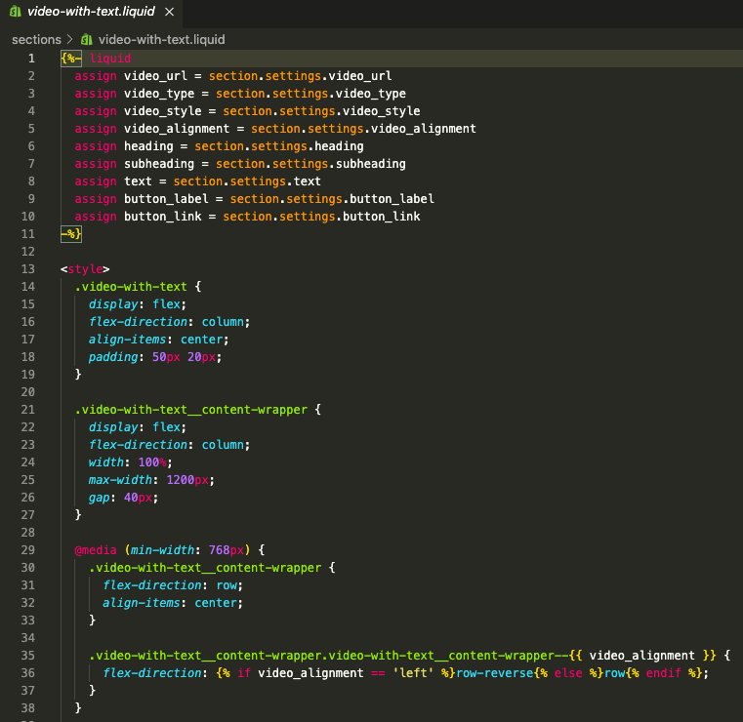743x722 pixels.
Task: Click the opening {%- liquid tag bracket
Action: [71, 59]
